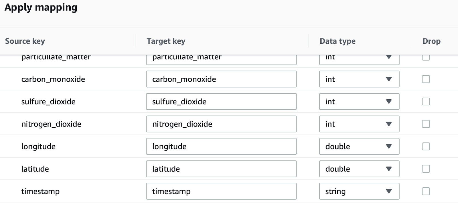This screenshot has width=458, height=203.
Task: Open the particullate_matter data type dropdown
Action: coord(359,59)
